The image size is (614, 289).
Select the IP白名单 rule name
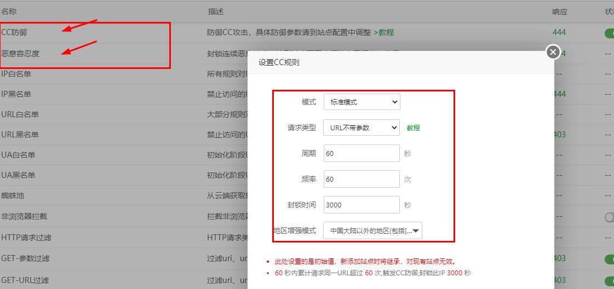(16, 73)
